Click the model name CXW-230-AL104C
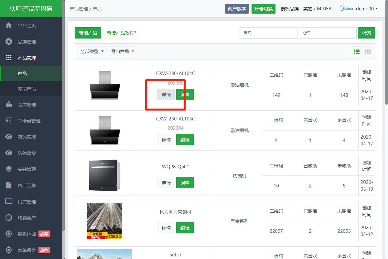 (176, 73)
